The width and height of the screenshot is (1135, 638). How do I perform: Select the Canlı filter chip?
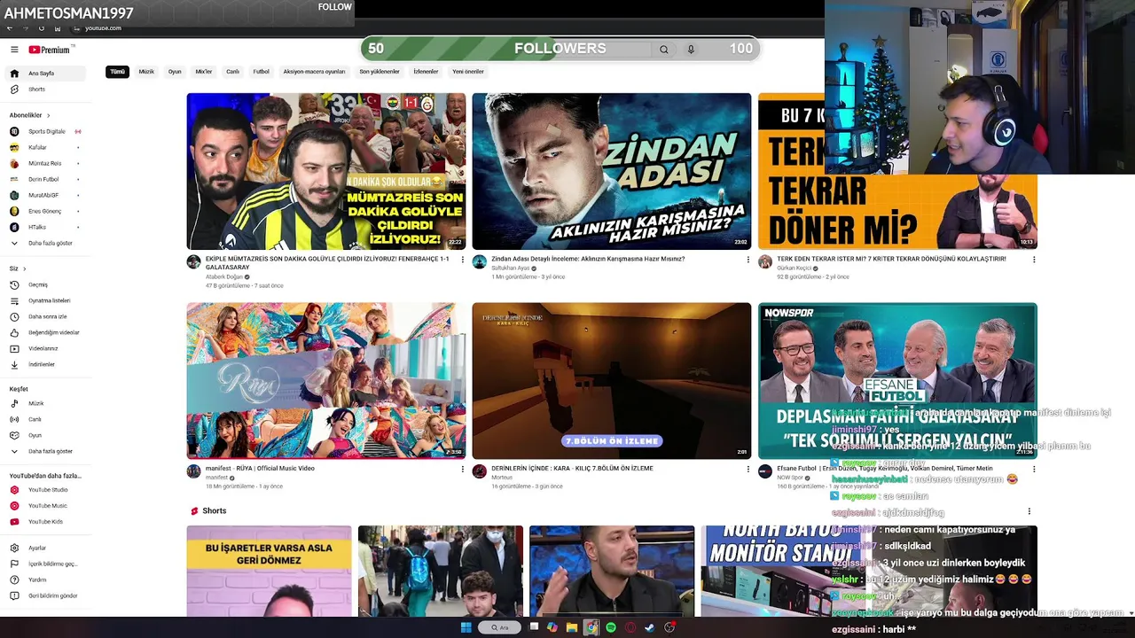click(232, 72)
